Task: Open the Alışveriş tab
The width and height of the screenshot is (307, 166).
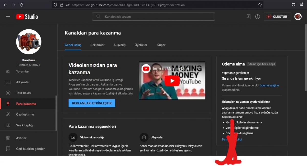Action: pos(119,45)
